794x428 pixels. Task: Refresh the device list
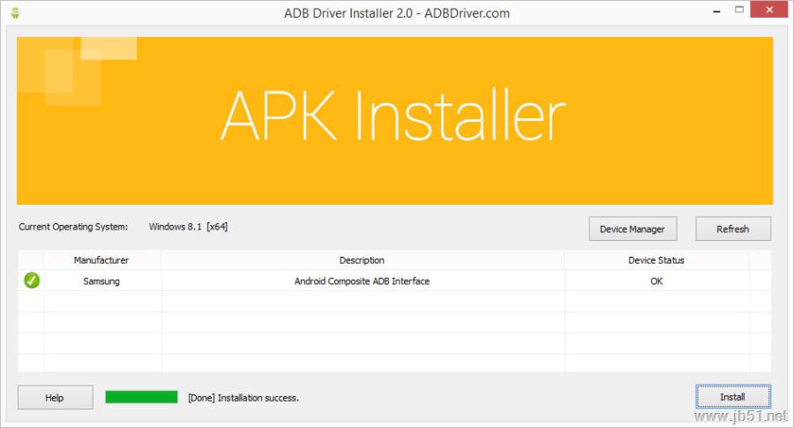coord(733,229)
